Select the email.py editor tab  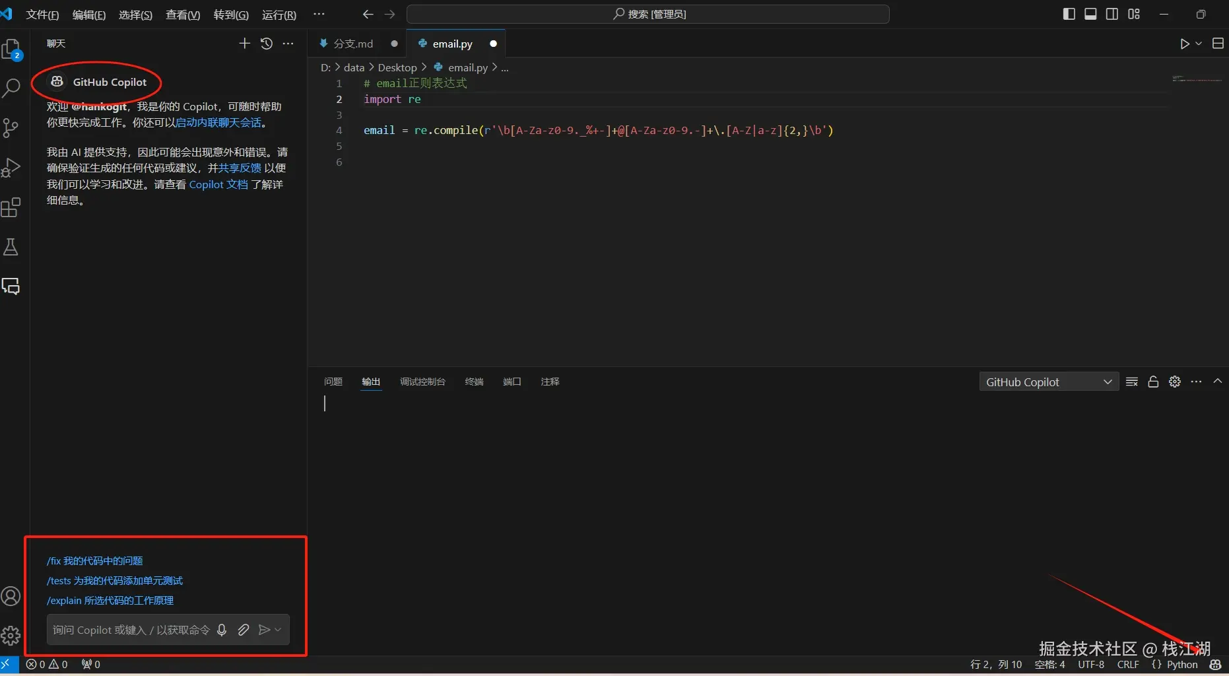[455, 44]
